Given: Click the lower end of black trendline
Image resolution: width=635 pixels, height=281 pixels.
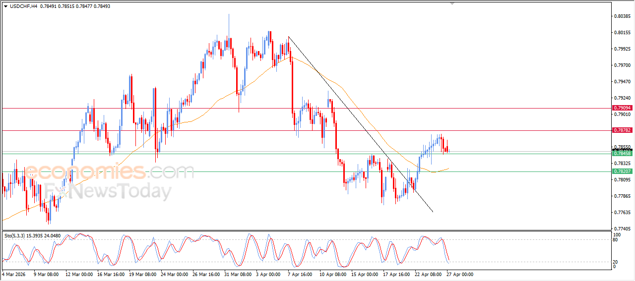Looking at the screenshot, I should coord(433,212).
